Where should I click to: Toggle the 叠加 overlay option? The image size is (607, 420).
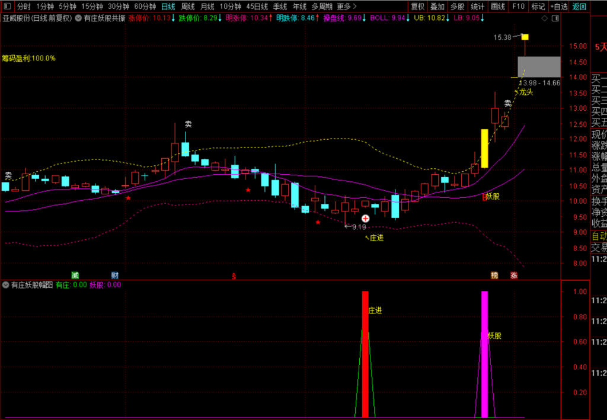click(x=437, y=7)
